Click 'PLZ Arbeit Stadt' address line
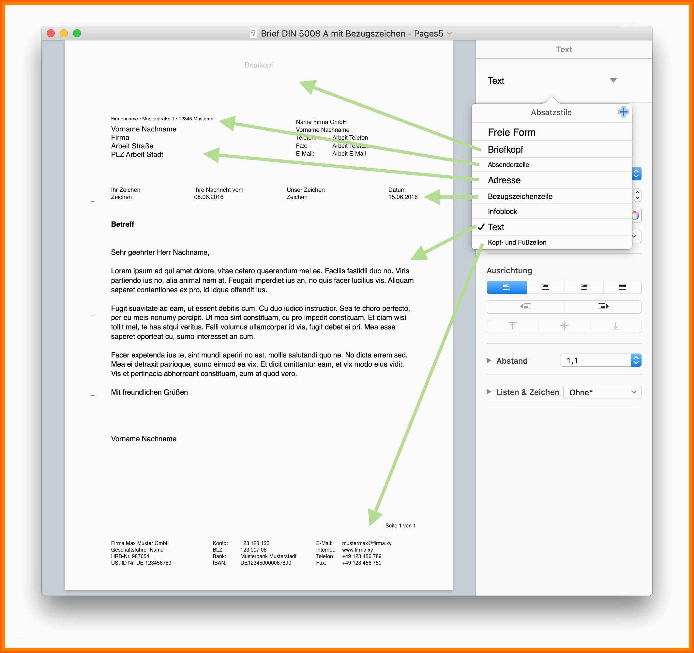The height and width of the screenshot is (653, 694). click(137, 154)
